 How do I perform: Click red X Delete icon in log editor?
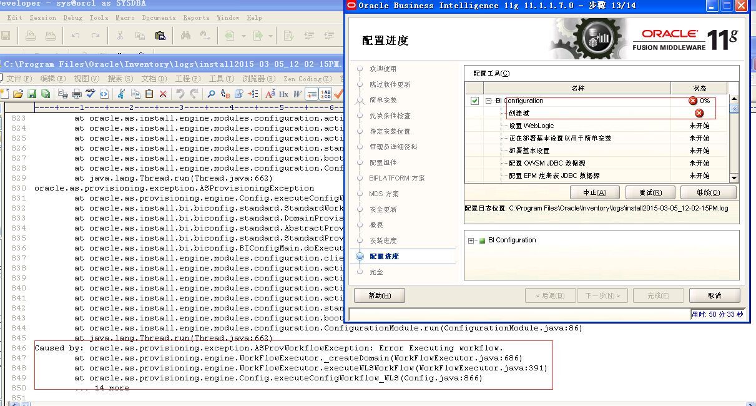[x=163, y=94]
